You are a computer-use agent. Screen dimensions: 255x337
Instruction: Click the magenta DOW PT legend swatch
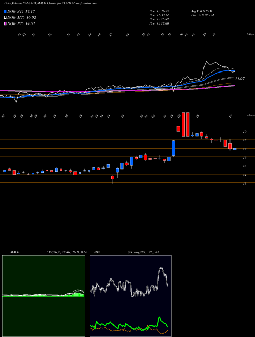pyautogui.click(x=6, y=24)
